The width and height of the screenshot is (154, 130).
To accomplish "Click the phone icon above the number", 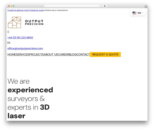I will pyautogui.click(x=8, y=32).
